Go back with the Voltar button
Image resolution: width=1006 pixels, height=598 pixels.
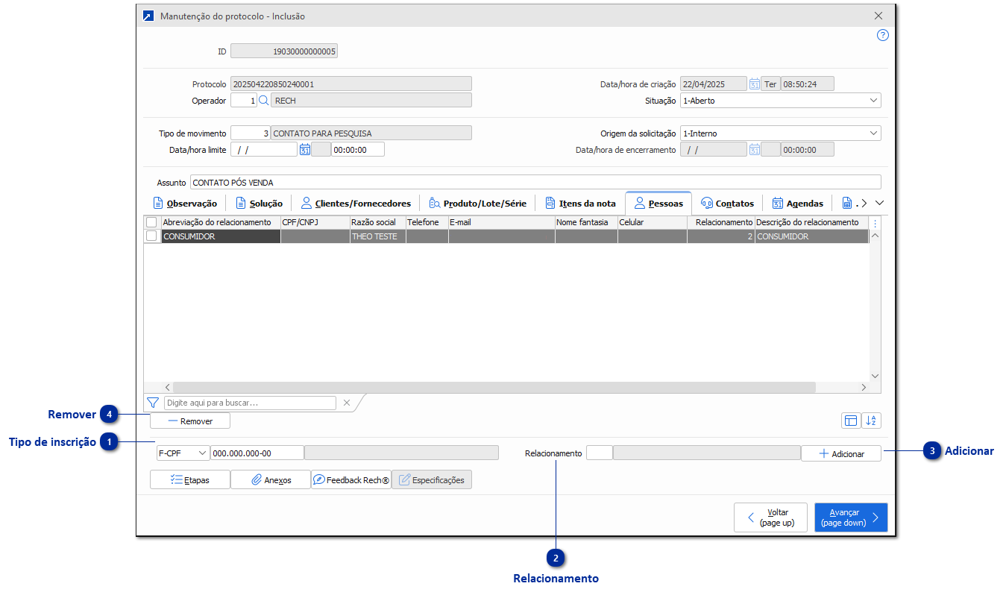[770, 517]
